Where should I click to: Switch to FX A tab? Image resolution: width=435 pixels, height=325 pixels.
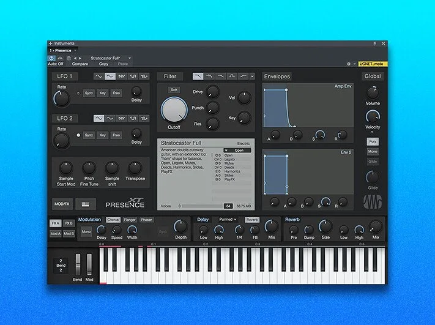(x=56, y=223)
